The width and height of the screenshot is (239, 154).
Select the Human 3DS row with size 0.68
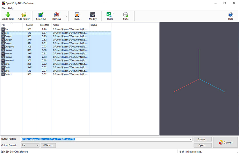click(56, 50)
